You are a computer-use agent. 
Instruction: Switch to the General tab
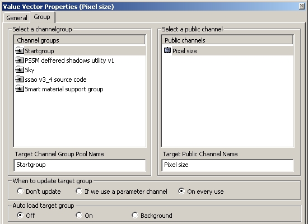tap(17, 18)
